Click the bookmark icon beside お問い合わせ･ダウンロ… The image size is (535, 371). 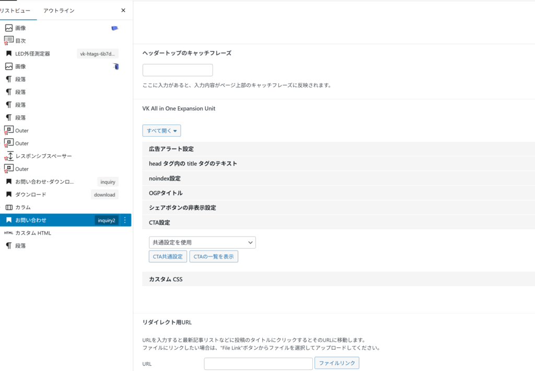coord(9,182)
